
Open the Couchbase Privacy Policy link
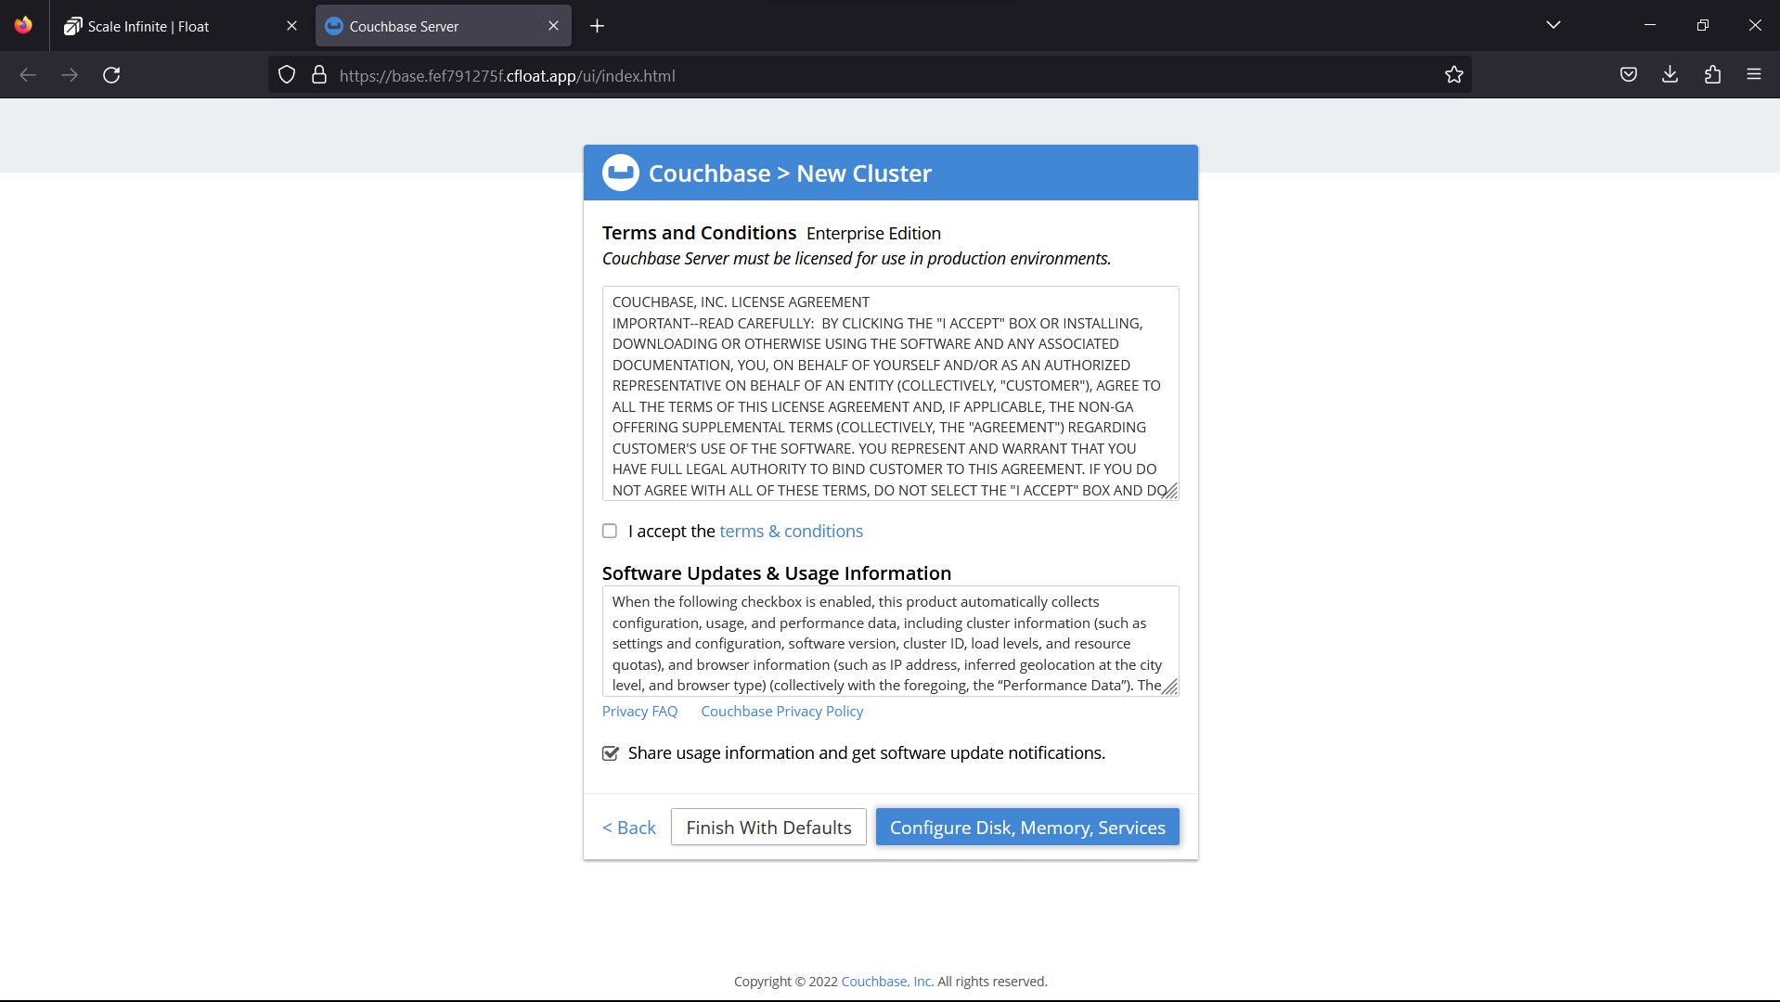(x=782, y=712)
